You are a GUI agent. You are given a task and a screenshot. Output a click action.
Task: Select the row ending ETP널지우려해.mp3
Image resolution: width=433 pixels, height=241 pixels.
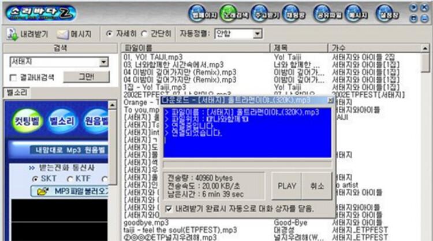click(x=170, y=238)
